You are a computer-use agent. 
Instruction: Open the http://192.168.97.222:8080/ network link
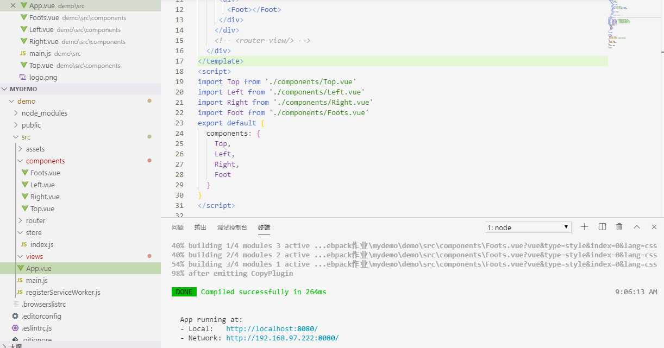[x=283, y=338]
